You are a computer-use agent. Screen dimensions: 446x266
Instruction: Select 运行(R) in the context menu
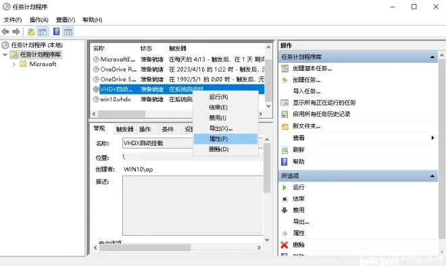[226, 97]
